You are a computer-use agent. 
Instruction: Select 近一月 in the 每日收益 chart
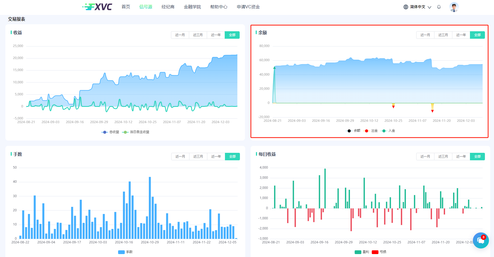pyautogui.click(x=425, y=157)
